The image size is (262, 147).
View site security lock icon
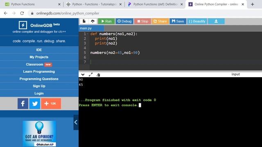32,13
